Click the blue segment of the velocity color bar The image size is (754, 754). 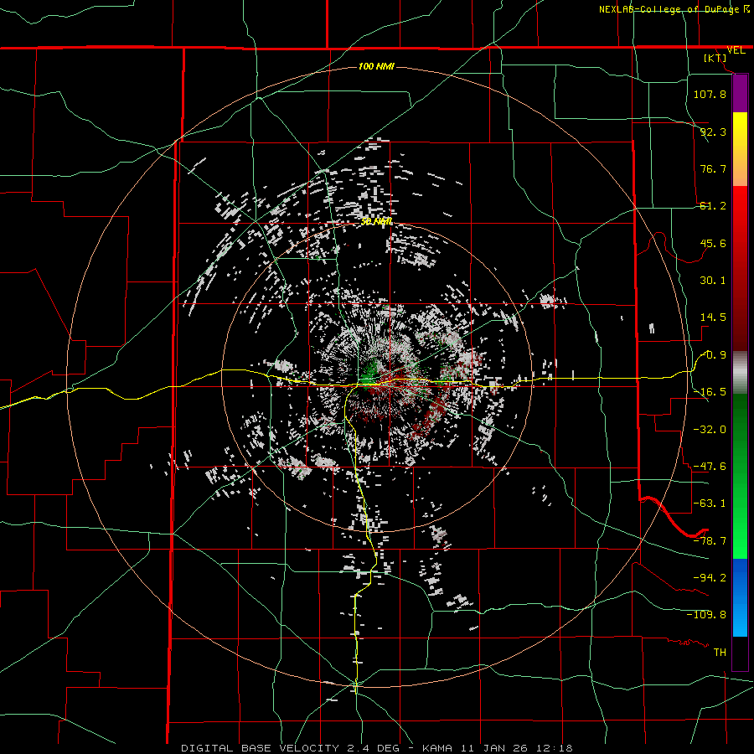740,597
